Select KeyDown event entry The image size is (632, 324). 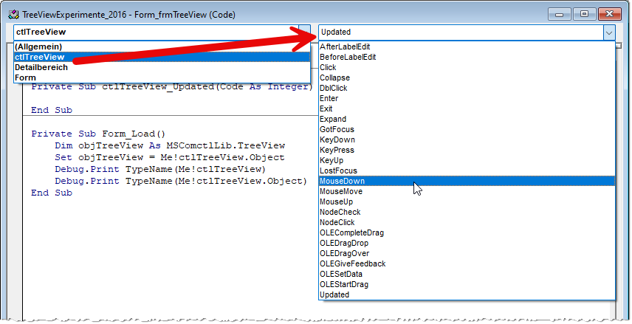(x=467, y=139)
